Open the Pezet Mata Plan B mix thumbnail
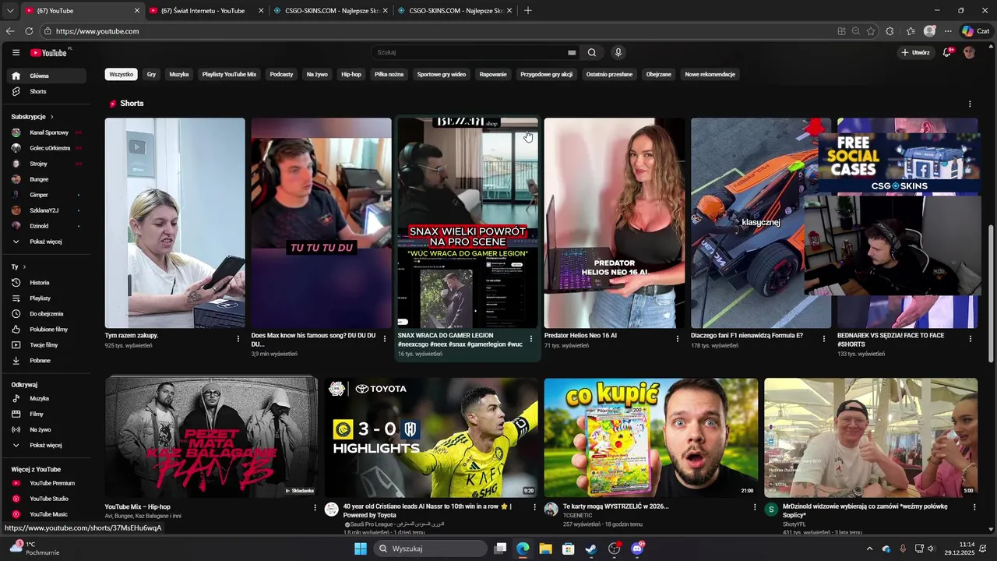This screenshot has height=561, width=997. (x=211, y=437)
